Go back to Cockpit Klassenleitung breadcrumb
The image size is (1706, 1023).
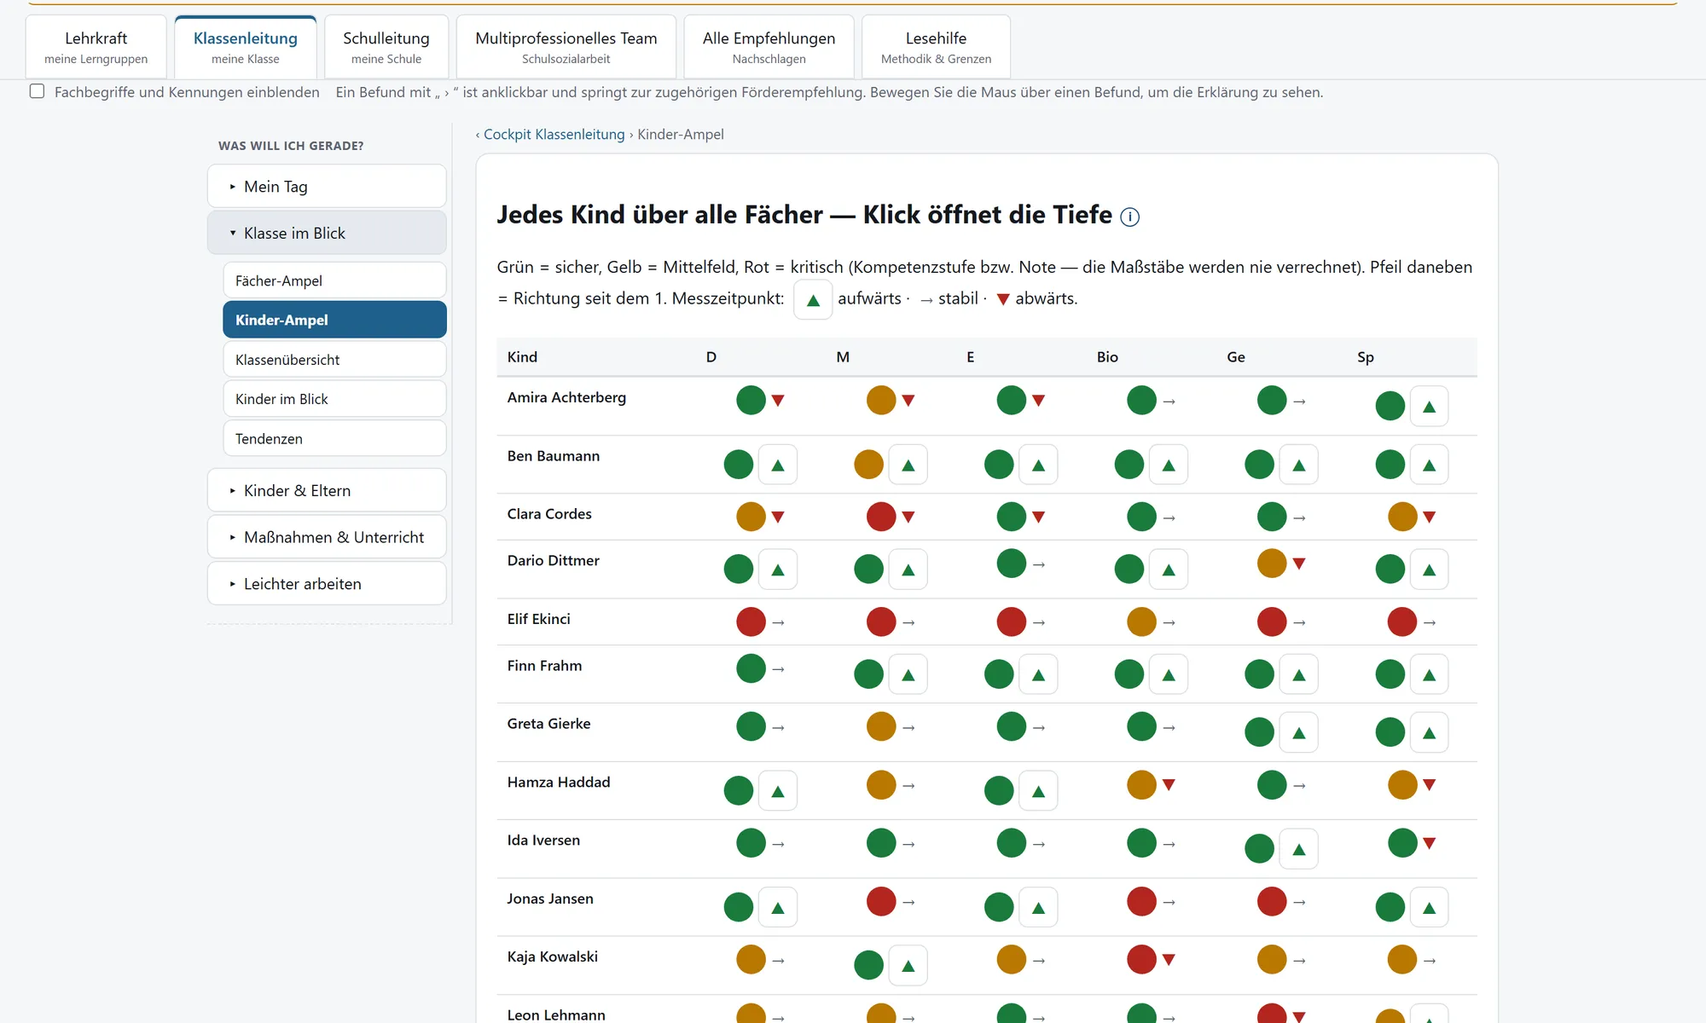point(554,134)
